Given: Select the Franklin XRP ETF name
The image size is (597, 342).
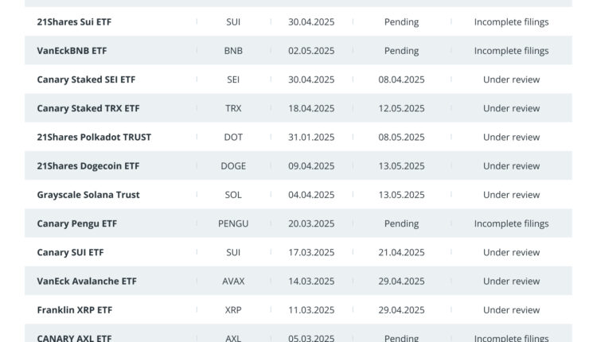Looking at the screenshot, I should (74, 310).
